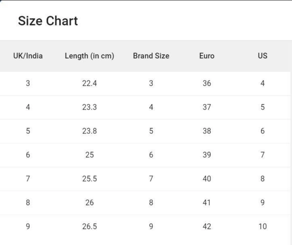Click US size 10 cell

[x=262, y=226]
